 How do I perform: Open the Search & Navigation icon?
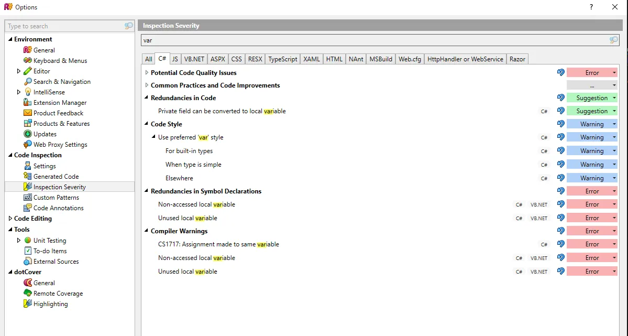[x=28, y=81]
